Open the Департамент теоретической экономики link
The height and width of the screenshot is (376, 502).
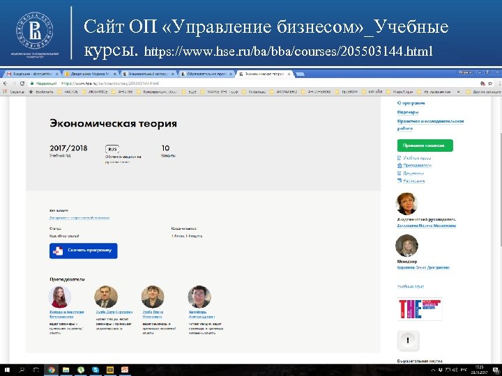[x=79, y=218]
